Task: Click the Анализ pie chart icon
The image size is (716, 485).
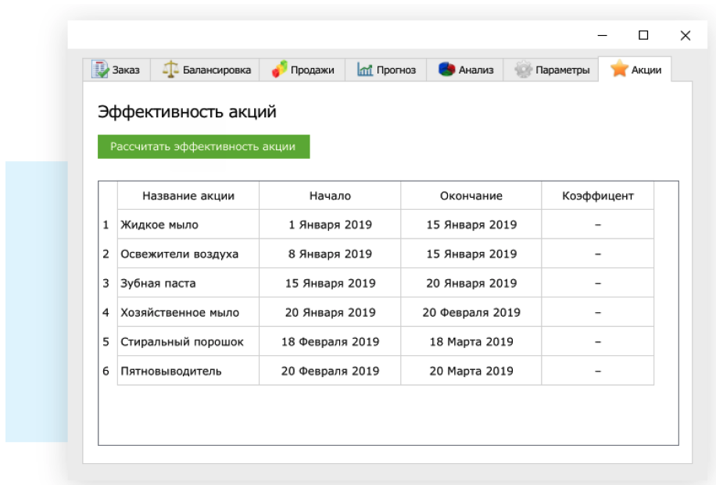Action: [x=446, y=70]
